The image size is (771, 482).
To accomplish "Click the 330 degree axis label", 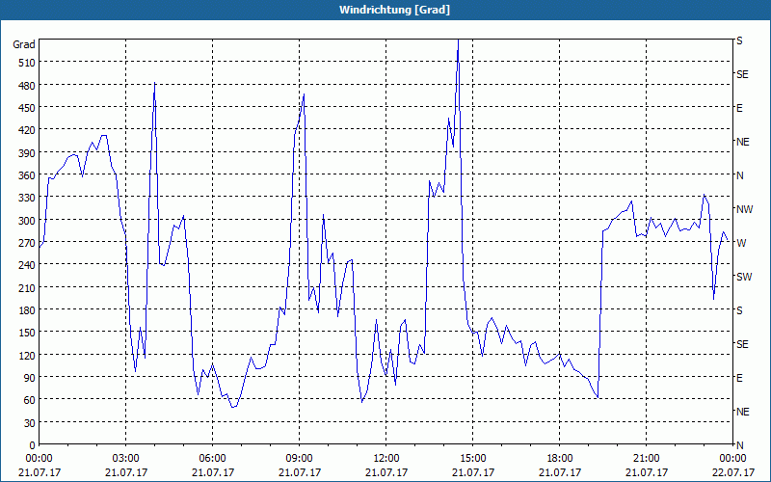I will coord(27,199).
